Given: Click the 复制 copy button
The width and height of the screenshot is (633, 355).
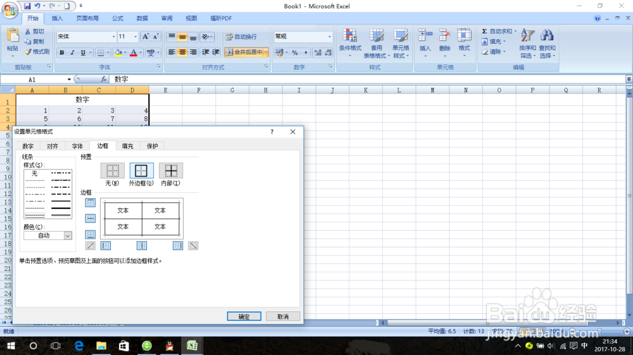Looking at the screenshot, I should [x=34, y=42].
